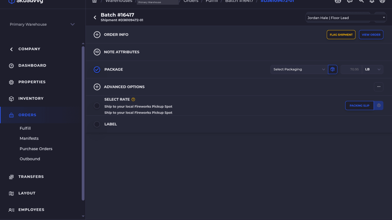
Task: Click the home icon in breadcrumb
Action: tap(94, 1)
